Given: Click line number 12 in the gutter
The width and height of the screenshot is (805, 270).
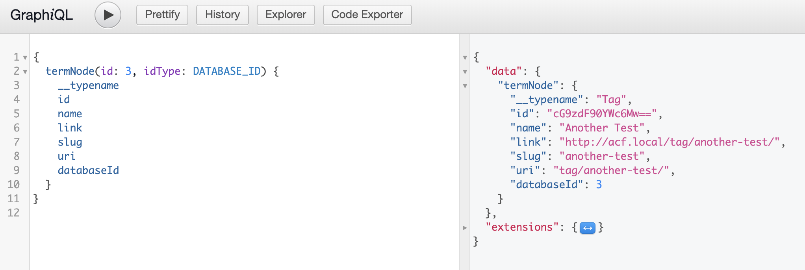Looking at the screenshot, I should pos(14,213).
